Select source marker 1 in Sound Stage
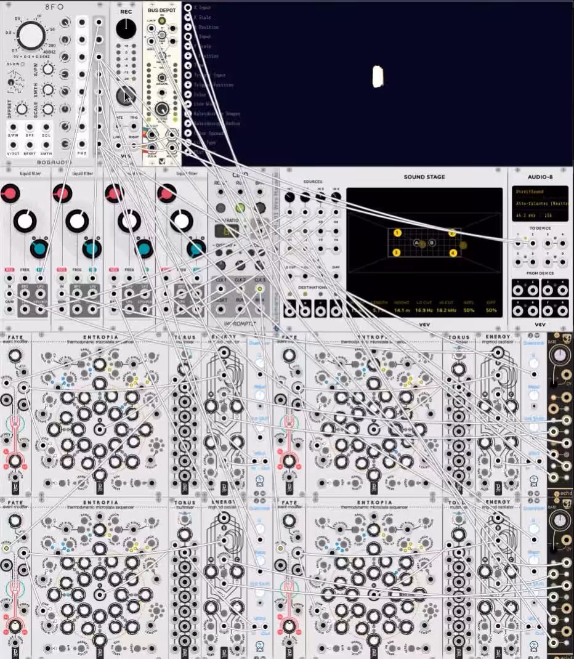574x659 pixels. (x=397, y=232)
